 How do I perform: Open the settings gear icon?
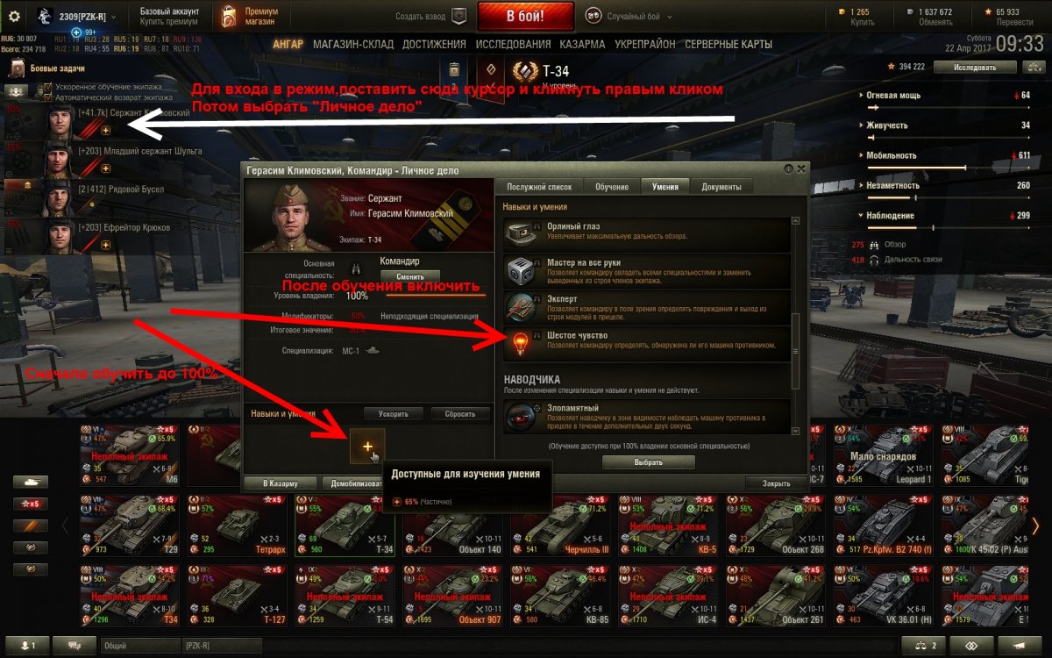click(x=14, y=16)
